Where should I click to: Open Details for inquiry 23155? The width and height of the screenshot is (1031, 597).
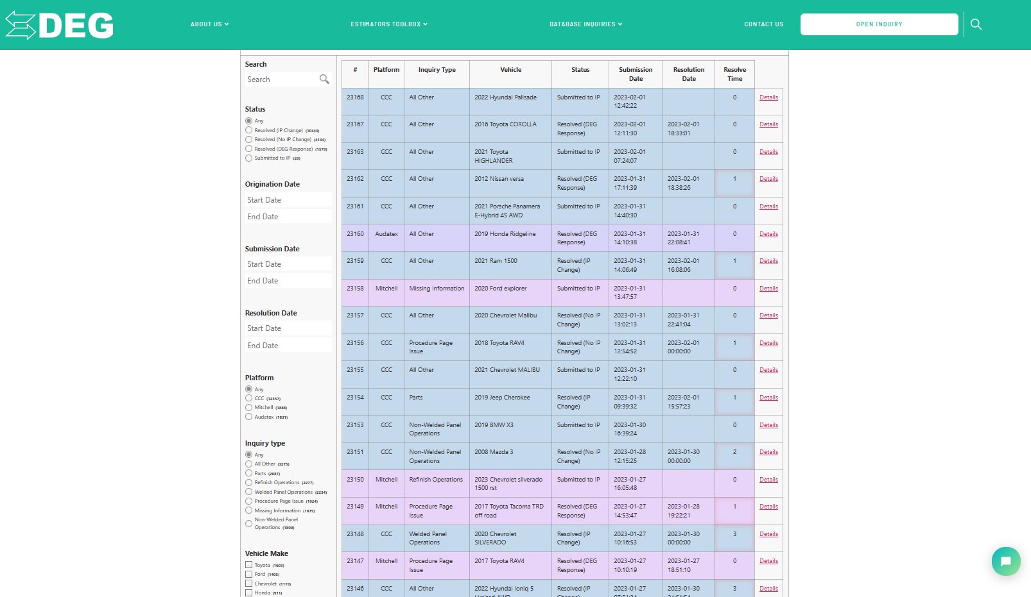pyautogui.click(x=768, y=370)
